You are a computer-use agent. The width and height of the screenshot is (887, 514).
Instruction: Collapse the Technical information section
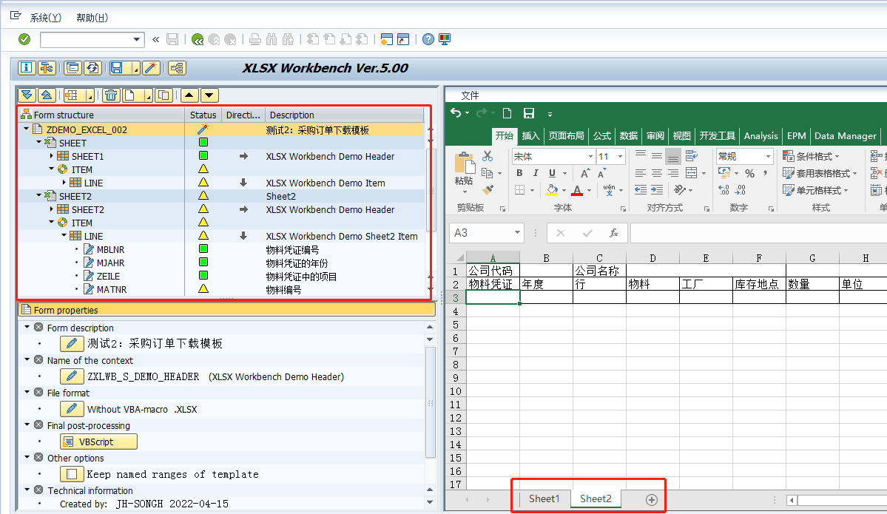coord(27,490)
